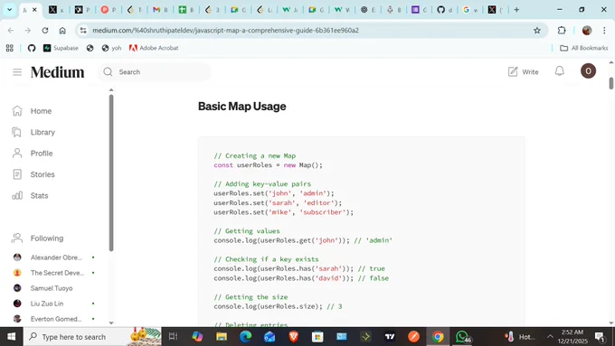Open TradingView from the taskbar

(x=390, y=337)
